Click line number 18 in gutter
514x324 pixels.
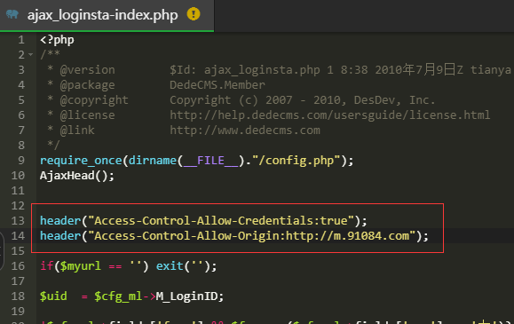click(18, 296)
